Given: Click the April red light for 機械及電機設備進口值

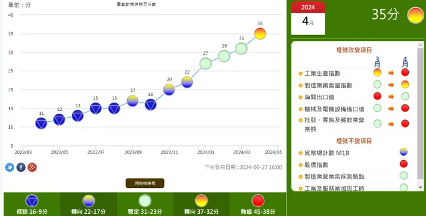Looking at the screenshot, I should [x=405, y=108].
